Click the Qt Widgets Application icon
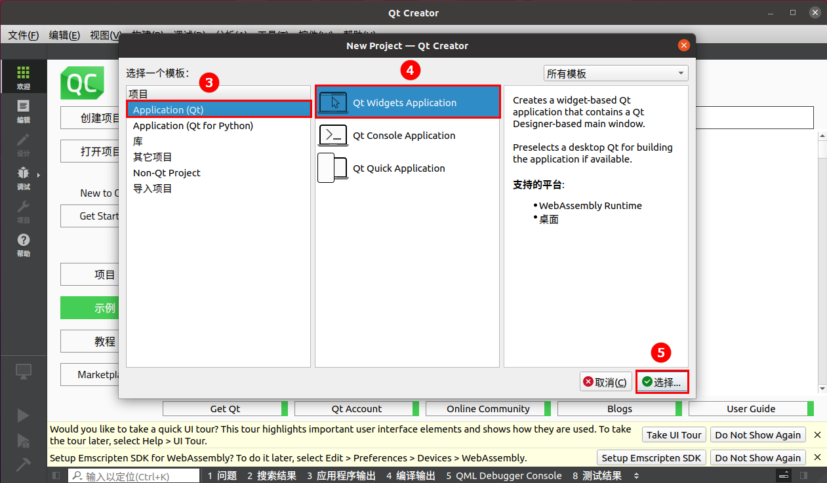The height and width of the screenshot is (483, 827). point(333,102)
